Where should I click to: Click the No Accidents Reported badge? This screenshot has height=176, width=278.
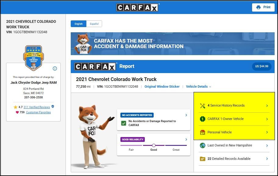click(x=137, y=115)
